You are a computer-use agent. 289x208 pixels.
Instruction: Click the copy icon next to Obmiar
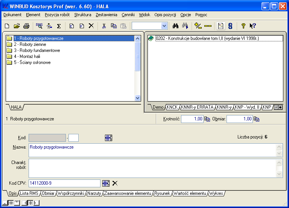(x=256, y=119)
